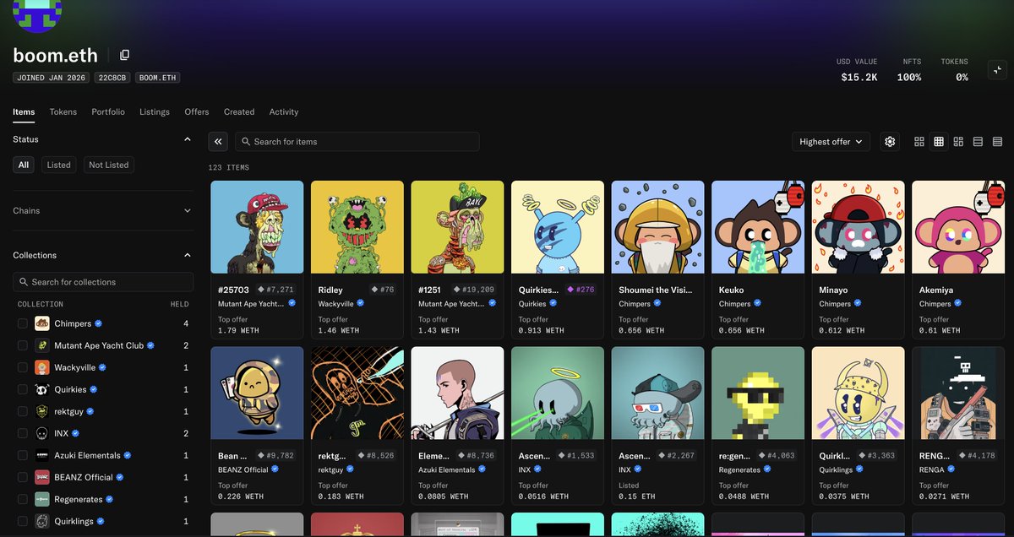The height and width of the screenshot is (537, 1014).
Task: Open the re:gen Regenerates pixel thumbnail
Action: [758, 393]
